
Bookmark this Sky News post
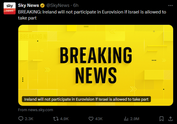click(161, 119)
